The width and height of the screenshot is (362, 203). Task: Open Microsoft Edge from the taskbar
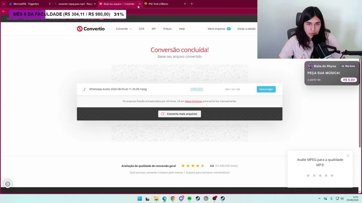(164, 198)
